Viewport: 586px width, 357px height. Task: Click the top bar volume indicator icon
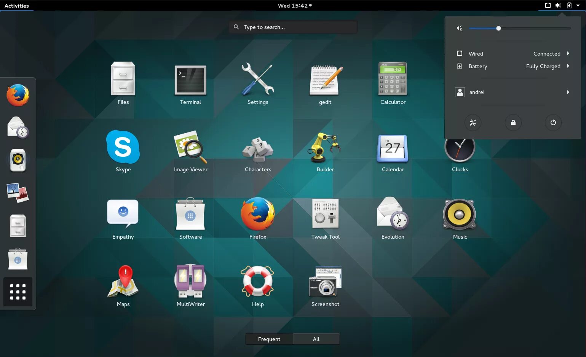tap(558, 5)
